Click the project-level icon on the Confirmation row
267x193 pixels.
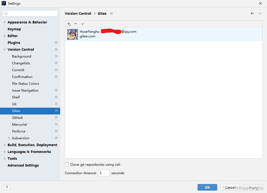click(56, 77)
